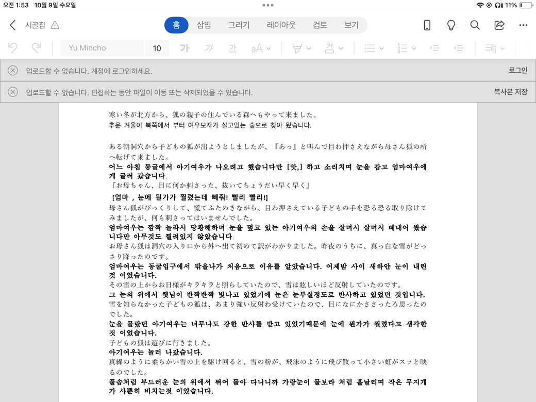
Task: Tap the 로그인 button in the banner
Action: (517, 71)
